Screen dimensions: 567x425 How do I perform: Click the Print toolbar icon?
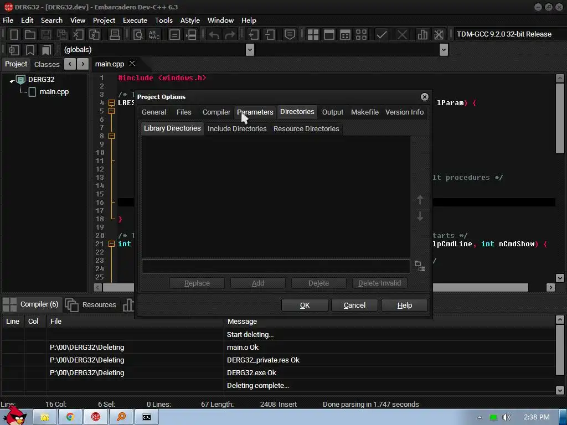tap(115, 35)
